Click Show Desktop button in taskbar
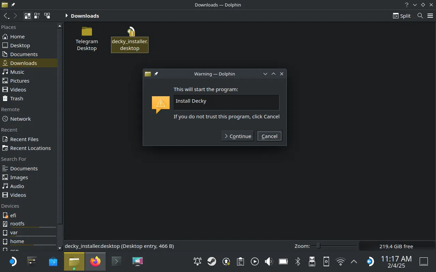Viewport: 436px width, 272px height. (424, 261)
